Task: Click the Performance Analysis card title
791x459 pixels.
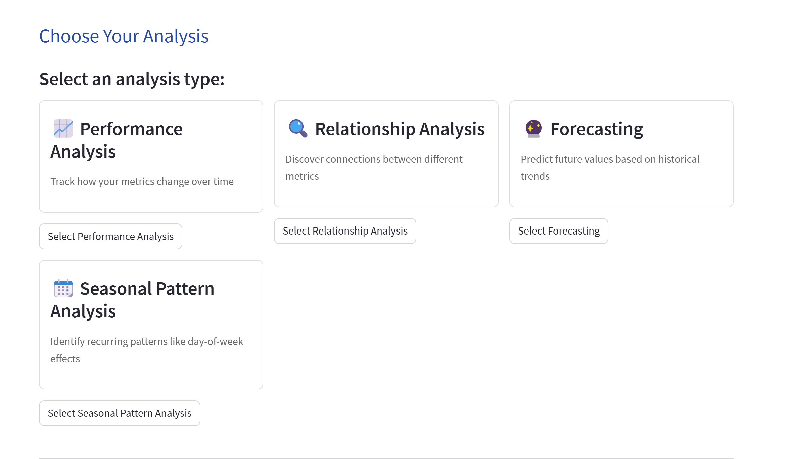Action: 131,129
